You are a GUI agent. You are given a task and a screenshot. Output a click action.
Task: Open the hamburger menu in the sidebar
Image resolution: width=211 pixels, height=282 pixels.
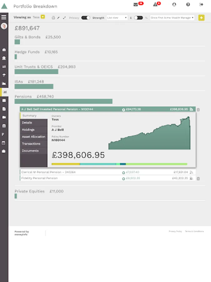[x=4, y=17]
